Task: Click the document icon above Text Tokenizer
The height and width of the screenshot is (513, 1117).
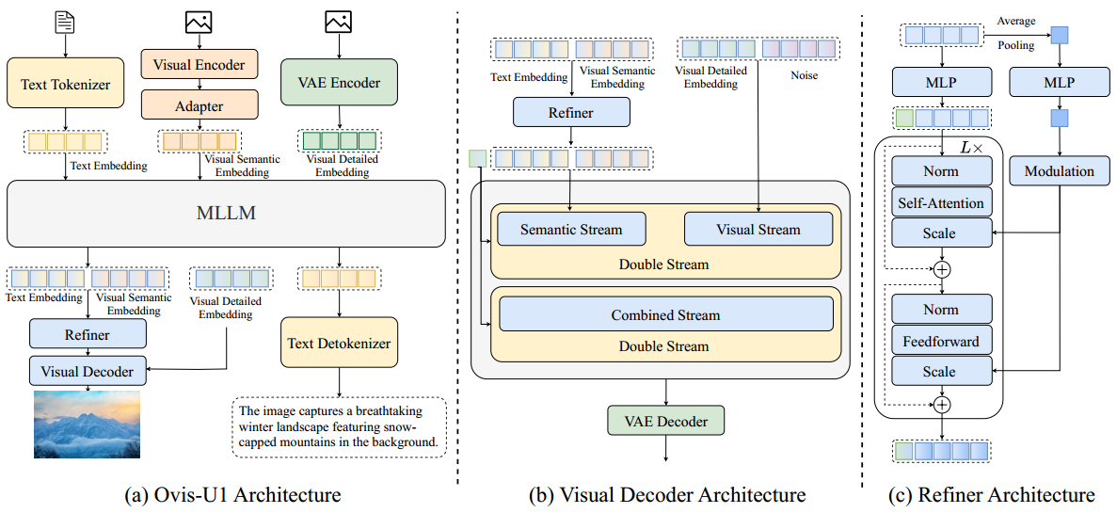Action: [65, 23]
